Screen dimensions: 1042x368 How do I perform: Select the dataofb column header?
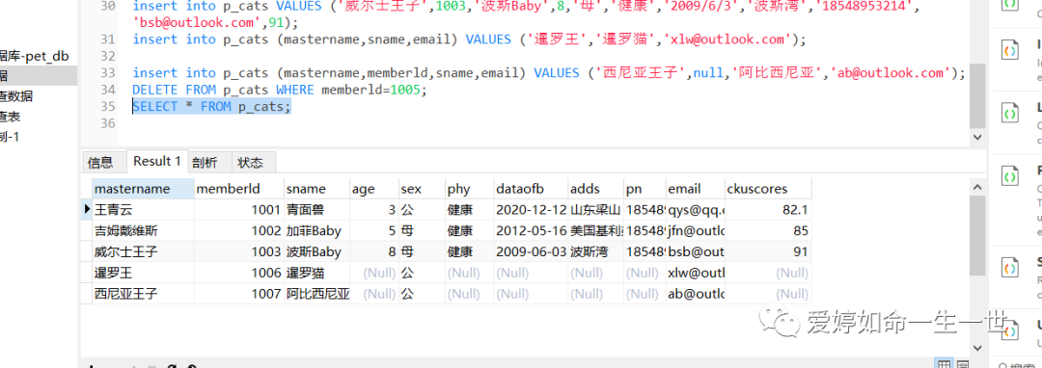coord(531,188)
